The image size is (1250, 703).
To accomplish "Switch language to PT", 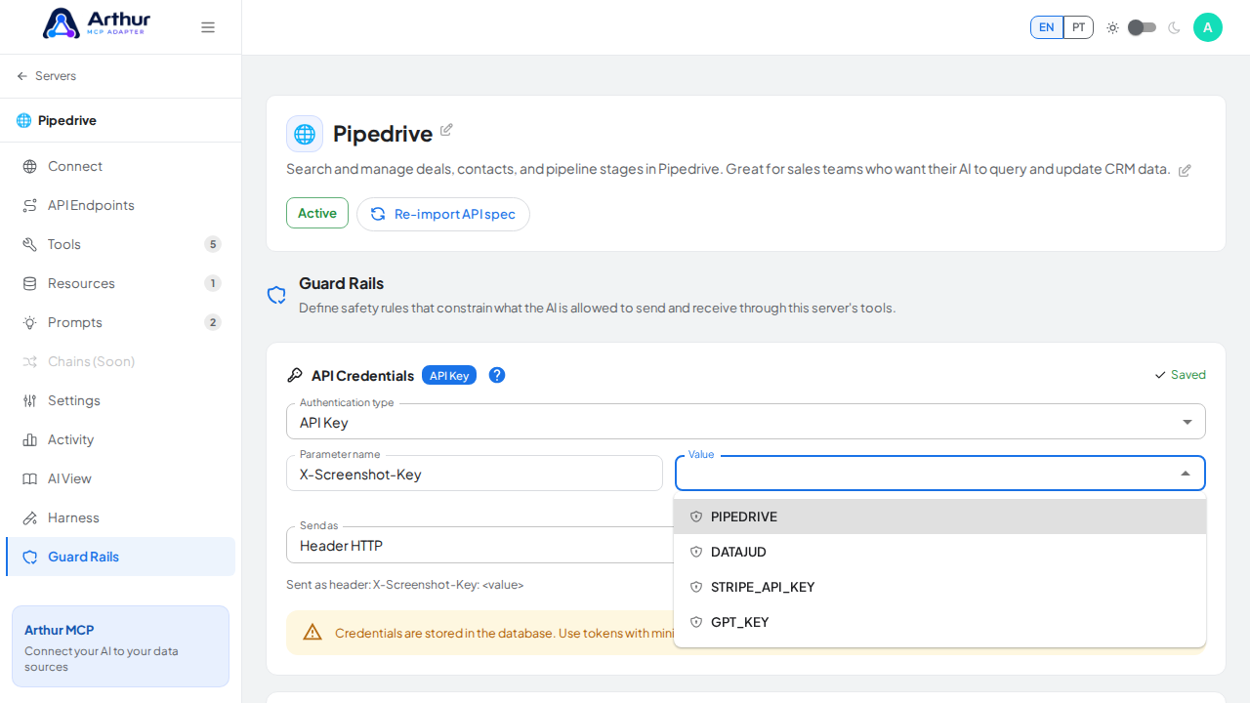I will pyautogui.click(x=1078, y=27).
